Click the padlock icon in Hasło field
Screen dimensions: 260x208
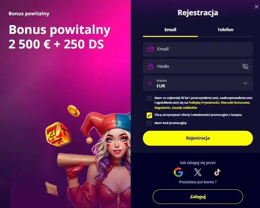click(151, 66)
